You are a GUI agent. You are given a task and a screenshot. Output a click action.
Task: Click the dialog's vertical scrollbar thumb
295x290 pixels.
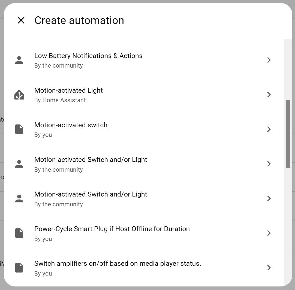288,134
